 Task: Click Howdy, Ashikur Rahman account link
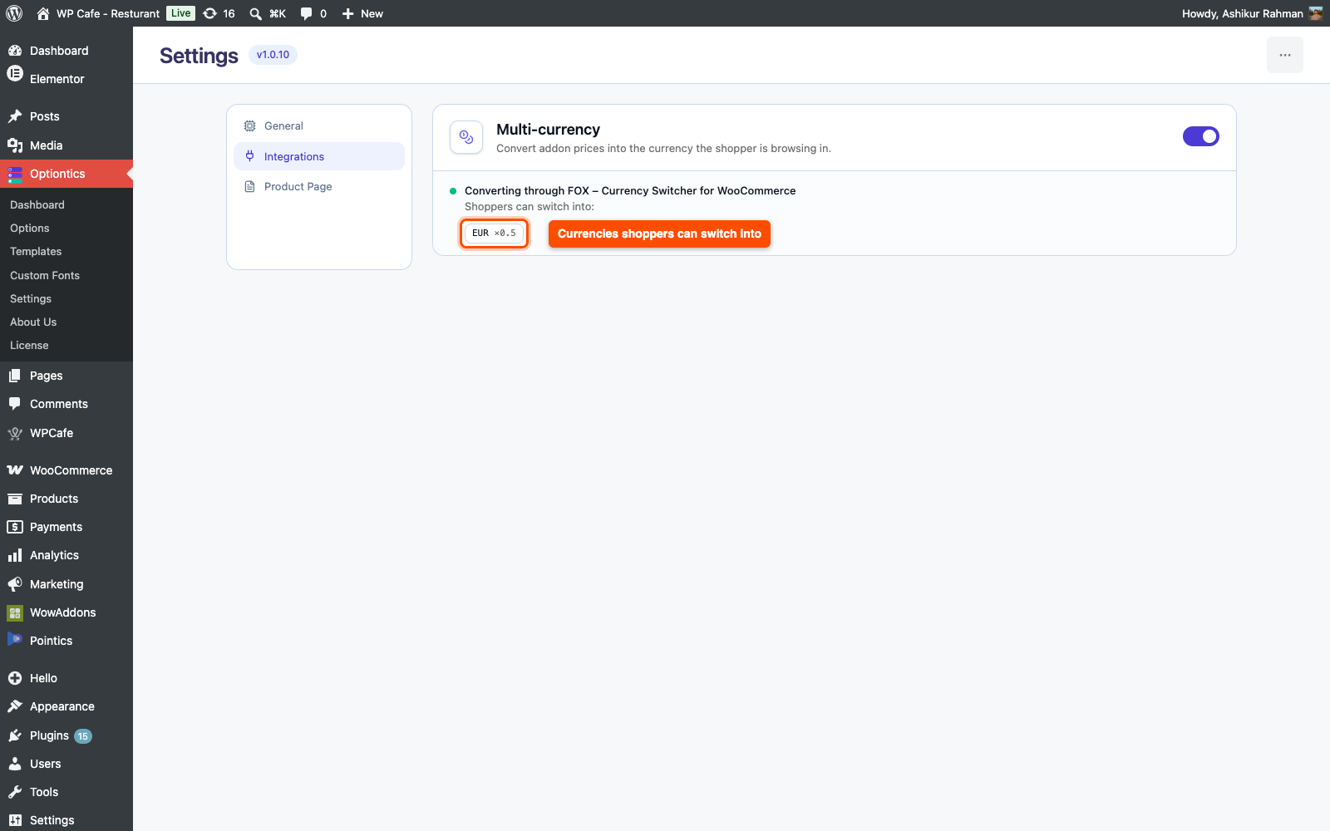pyautogui.click(x=1243, y=13)
